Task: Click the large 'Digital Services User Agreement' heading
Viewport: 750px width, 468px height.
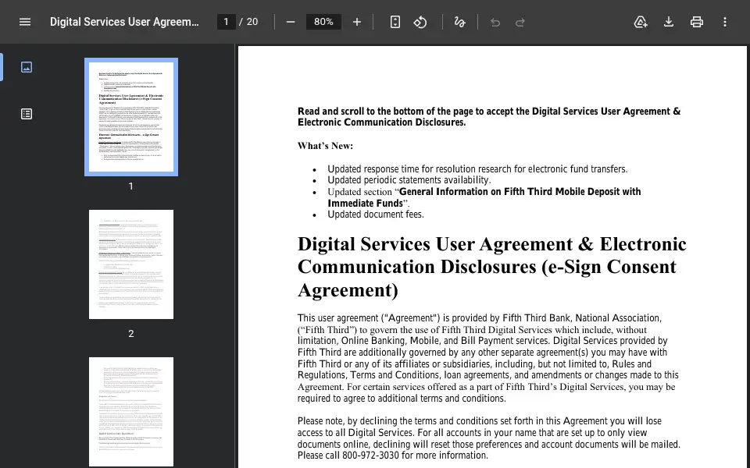Action: pos(491,267)
